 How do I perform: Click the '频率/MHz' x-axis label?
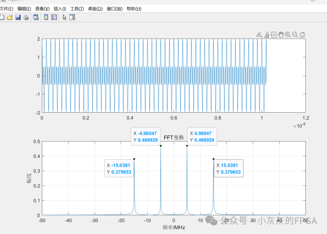174,227
